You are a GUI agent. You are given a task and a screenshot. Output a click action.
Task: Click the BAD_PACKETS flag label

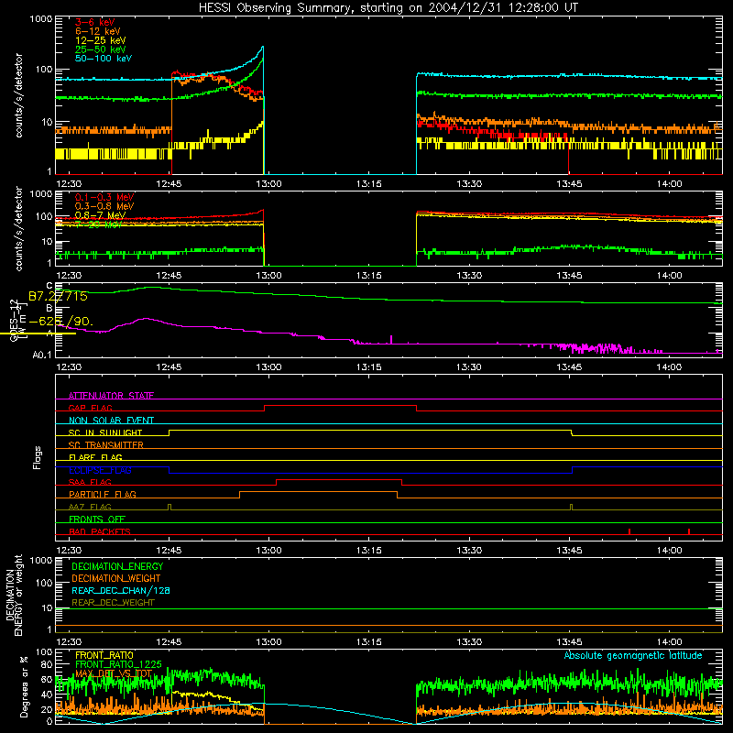point(100,531)
